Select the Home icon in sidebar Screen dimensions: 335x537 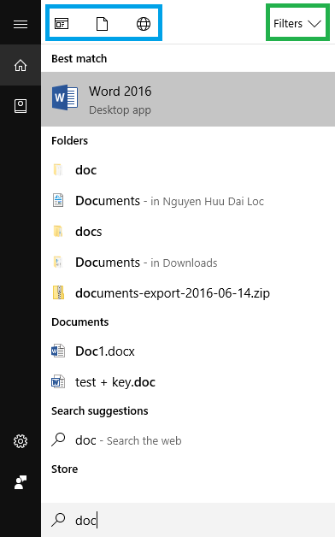click(21, 65)
